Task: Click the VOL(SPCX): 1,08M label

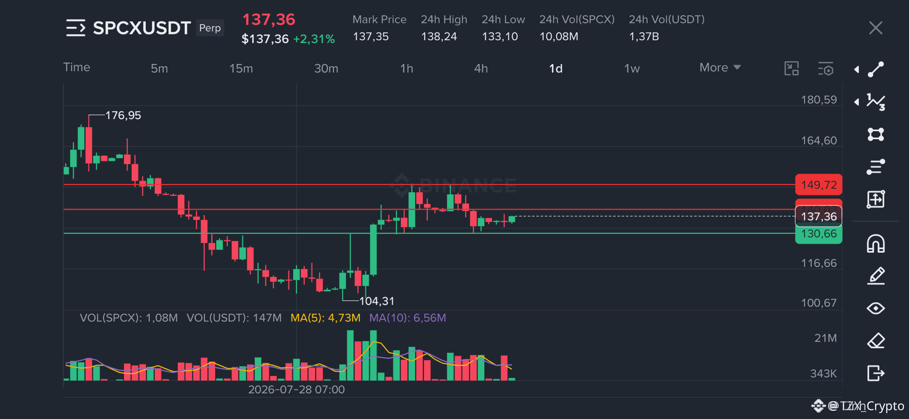Action: point(129,318)
